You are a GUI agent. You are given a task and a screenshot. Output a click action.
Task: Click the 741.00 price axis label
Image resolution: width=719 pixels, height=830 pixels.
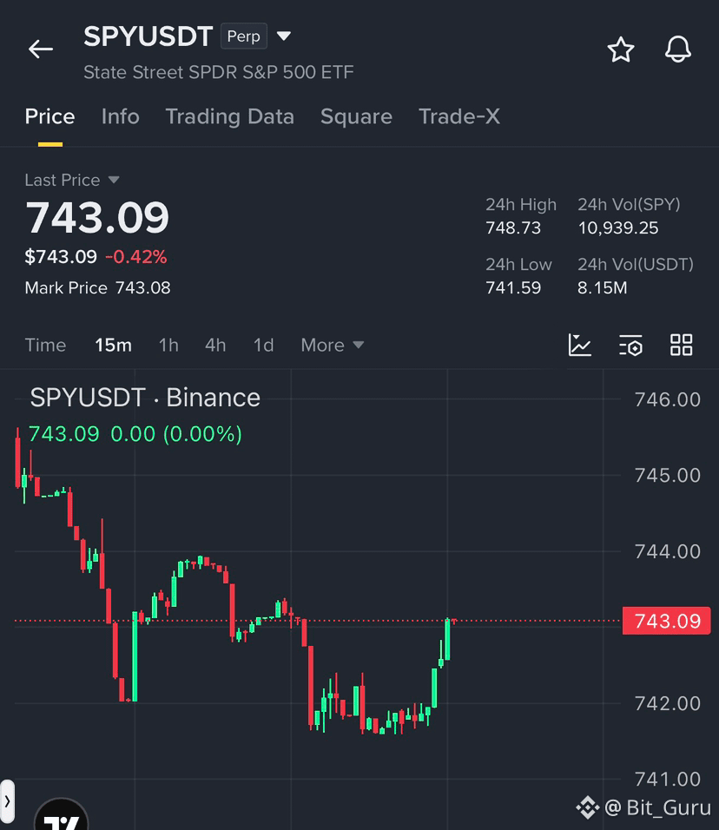[668, 779]
